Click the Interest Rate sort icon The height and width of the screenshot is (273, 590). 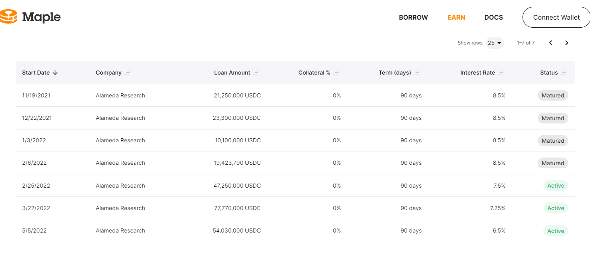tap(500, 73)
